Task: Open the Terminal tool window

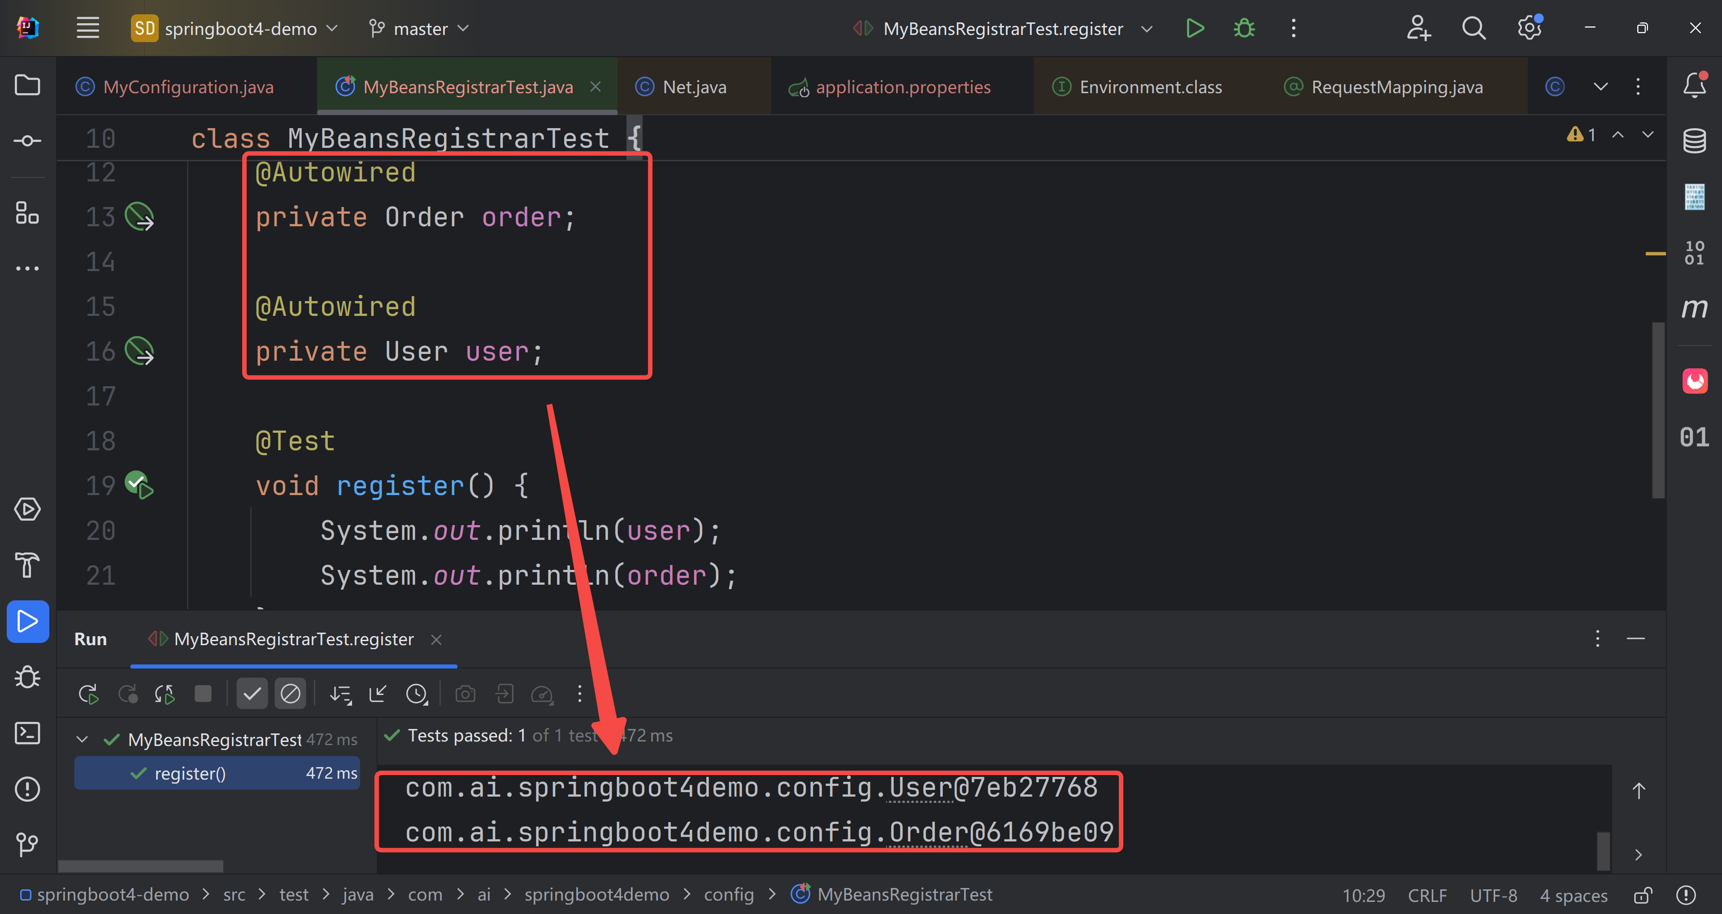Action: click(27, 733)
